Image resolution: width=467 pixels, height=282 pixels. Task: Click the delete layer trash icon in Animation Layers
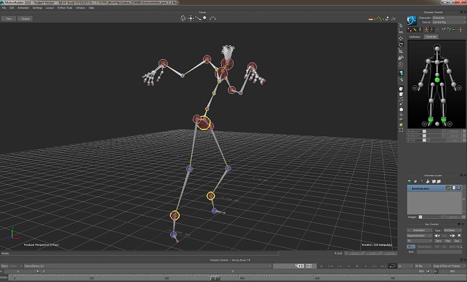click(422, 181)
